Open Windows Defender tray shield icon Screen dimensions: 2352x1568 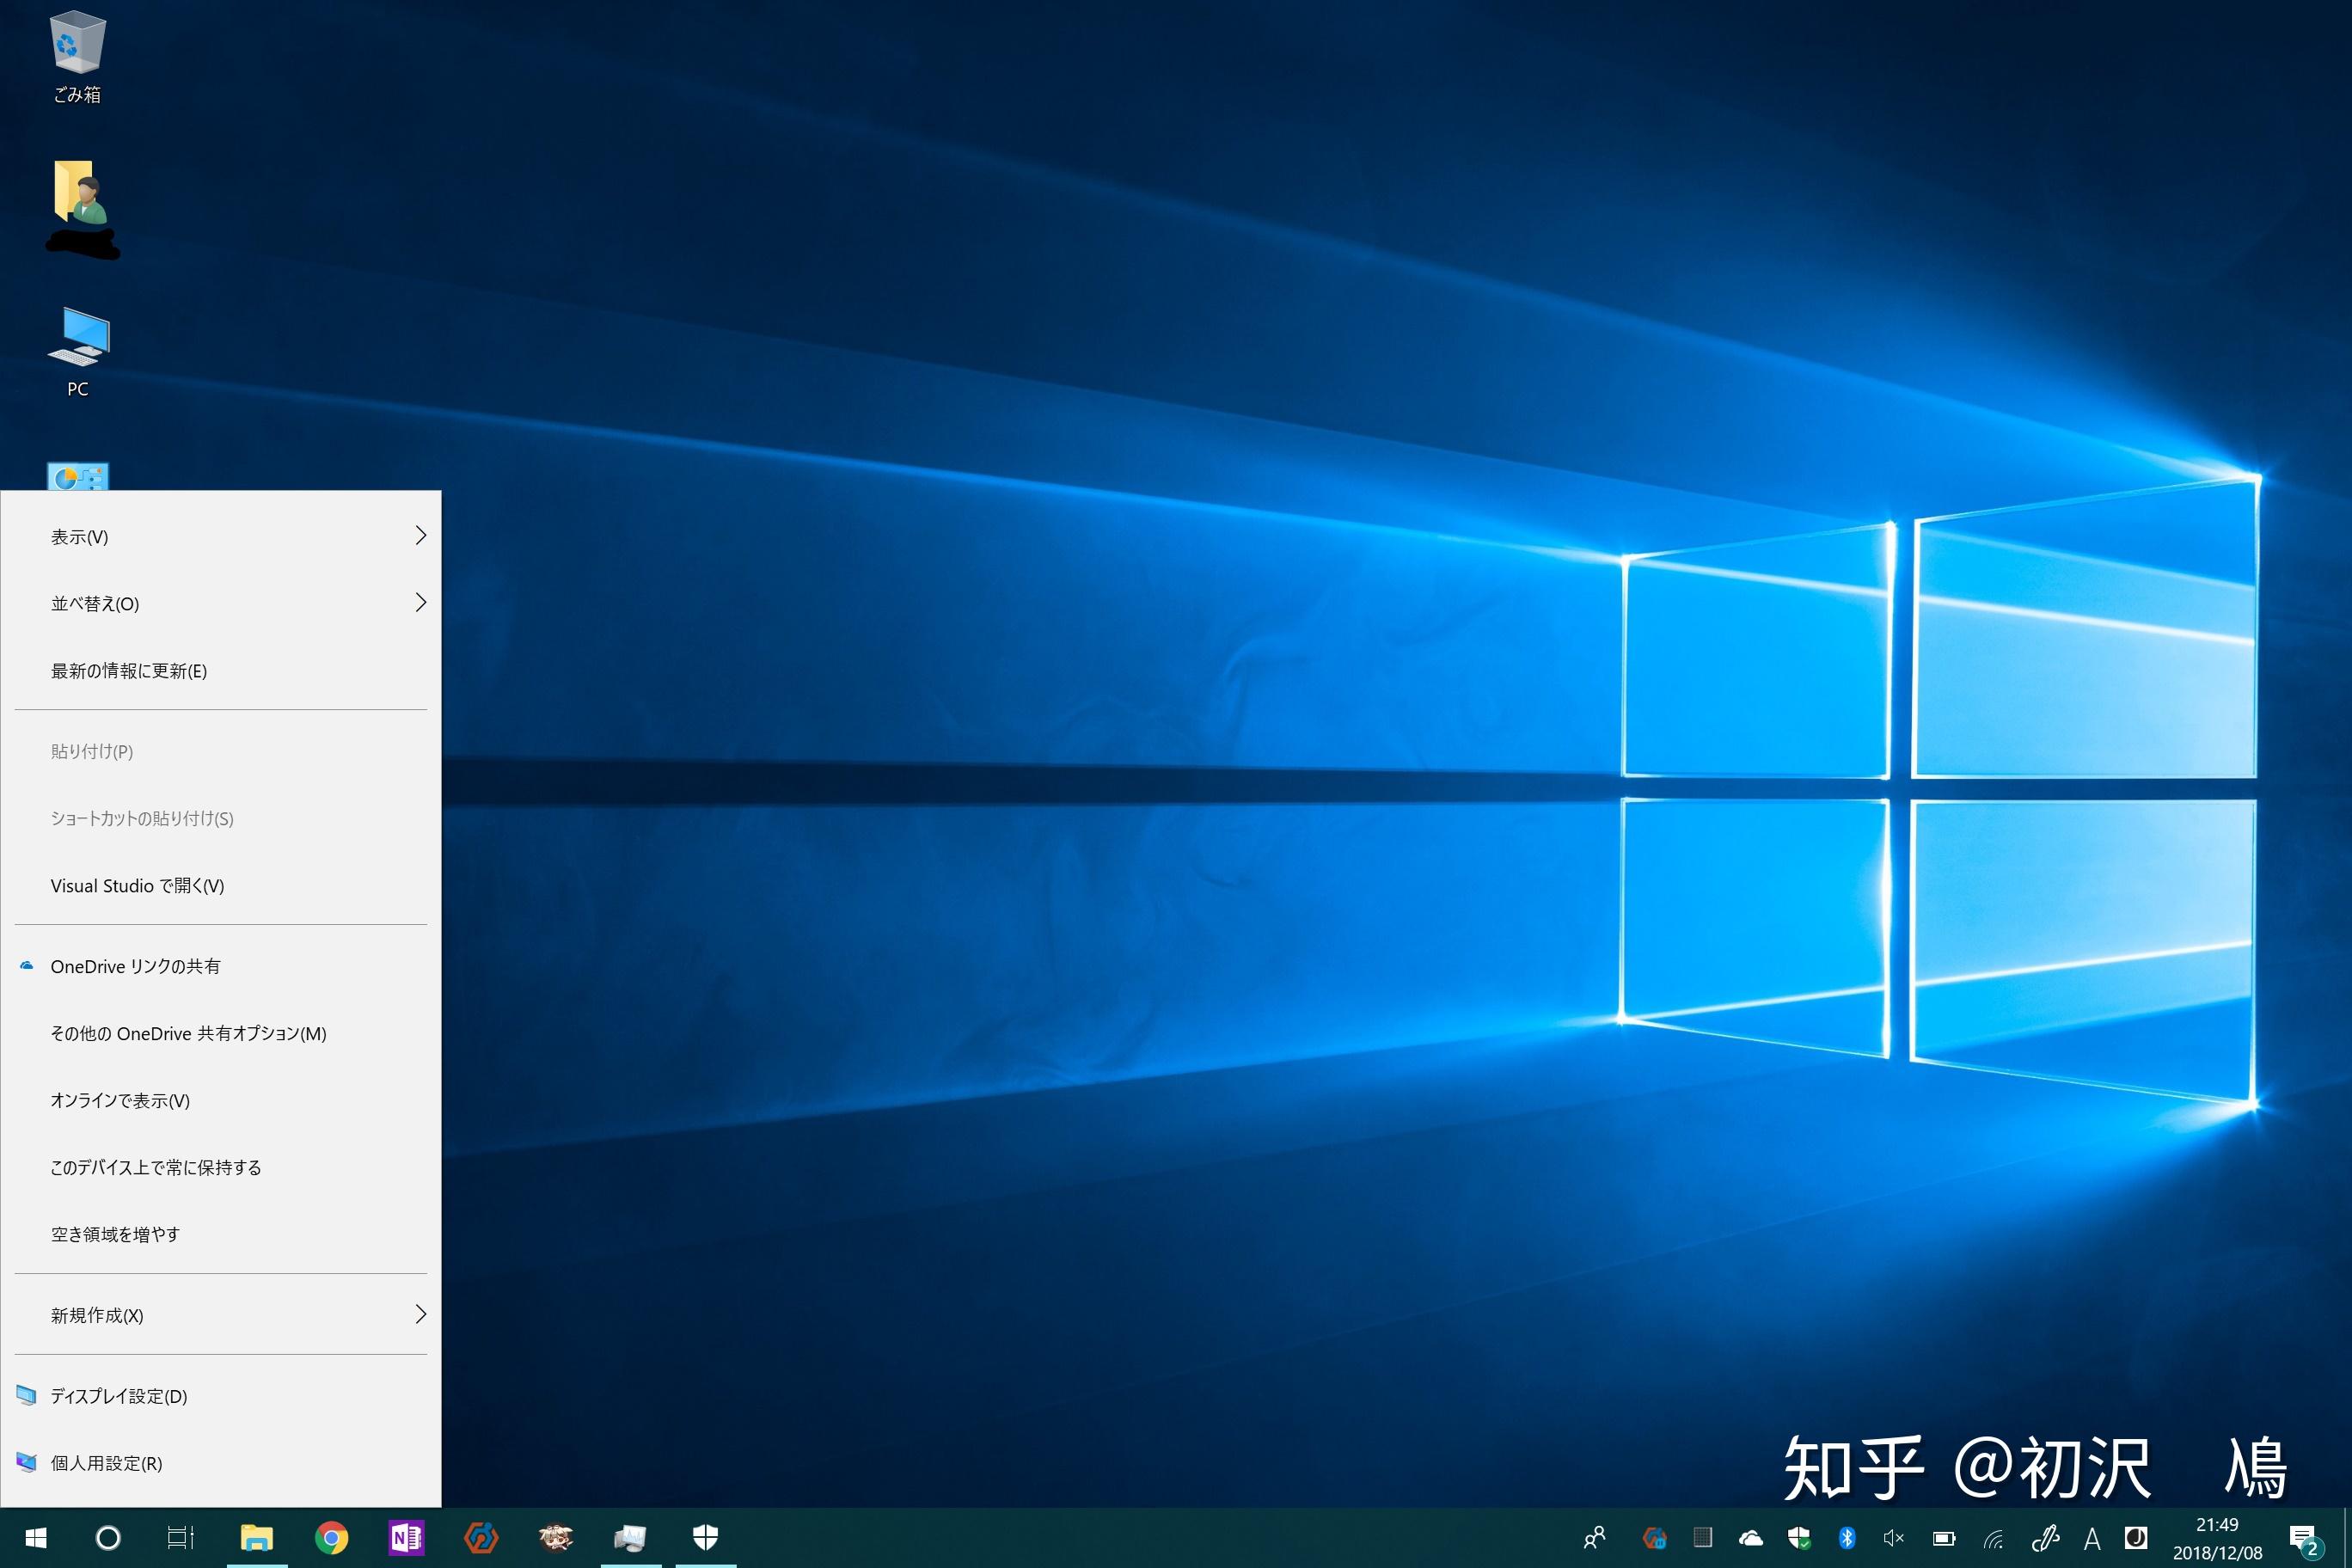pos(1799,1538)
